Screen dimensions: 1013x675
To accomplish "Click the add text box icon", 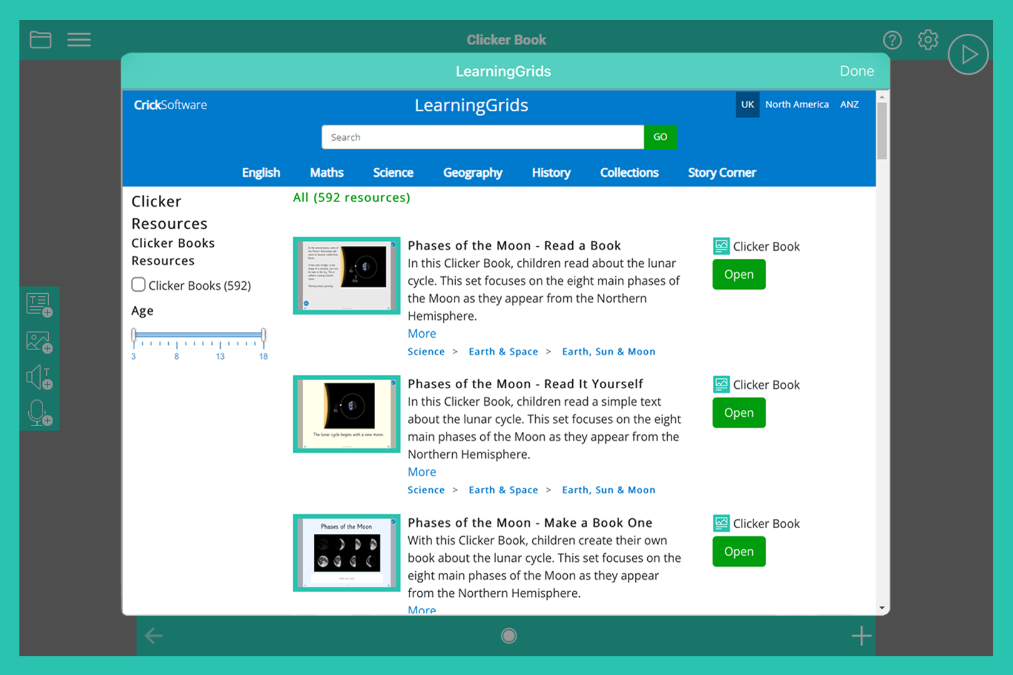I will coord(39,306).
